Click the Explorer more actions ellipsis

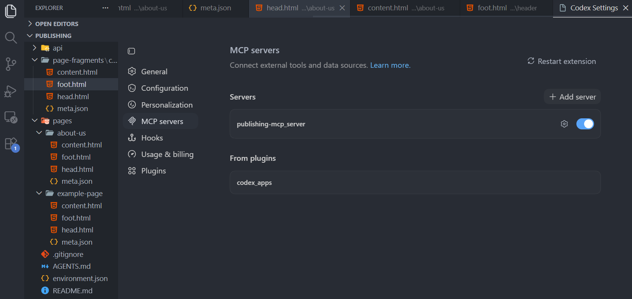click(105, 8)
